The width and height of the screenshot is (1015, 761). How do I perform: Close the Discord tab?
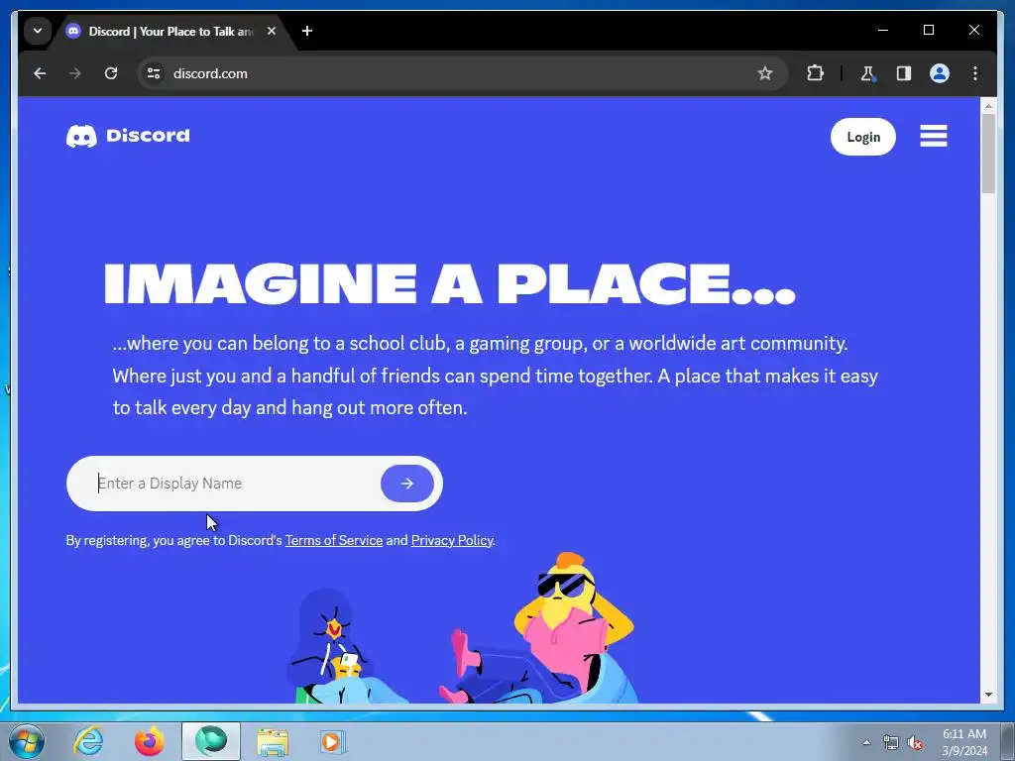pos(272,31)
